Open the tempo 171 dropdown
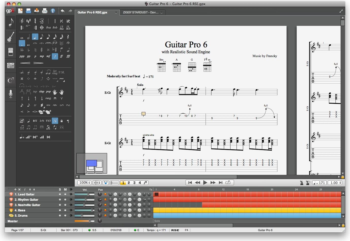The image size is (350, 241). tap(319, 183)
